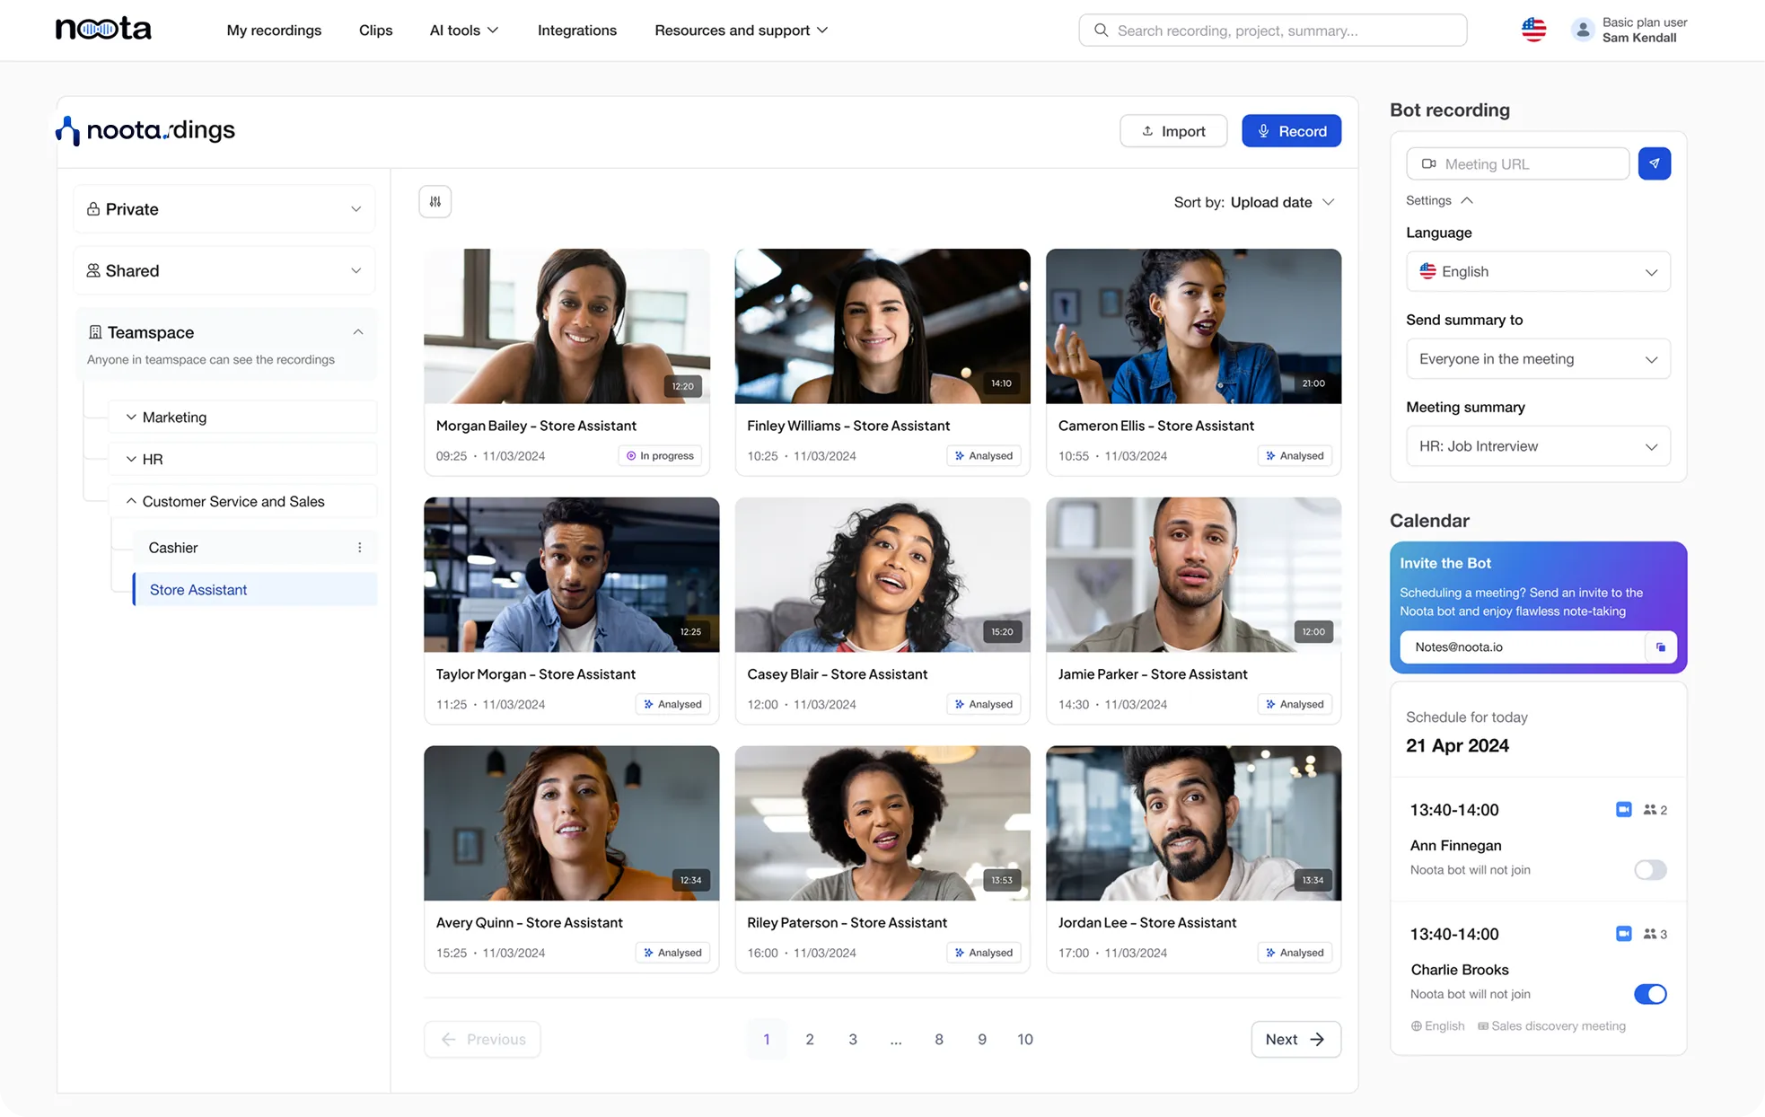Expand the Marketing folder in Teamspace
This screenshot has height=1117, width=1765.
[131, 418]
